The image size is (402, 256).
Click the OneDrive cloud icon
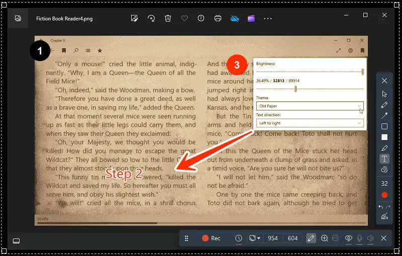pyautogui.click(x=235, y=19)
